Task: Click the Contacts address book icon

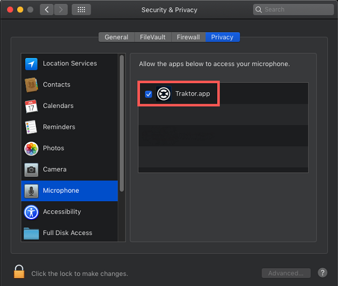Action: (31, 85)
